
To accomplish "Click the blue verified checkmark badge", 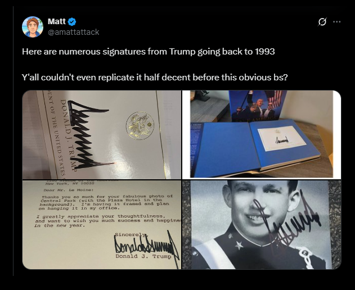I will pyautogui.click(x=72, y=22).
